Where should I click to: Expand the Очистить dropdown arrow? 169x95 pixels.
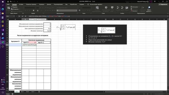[137, 11]
